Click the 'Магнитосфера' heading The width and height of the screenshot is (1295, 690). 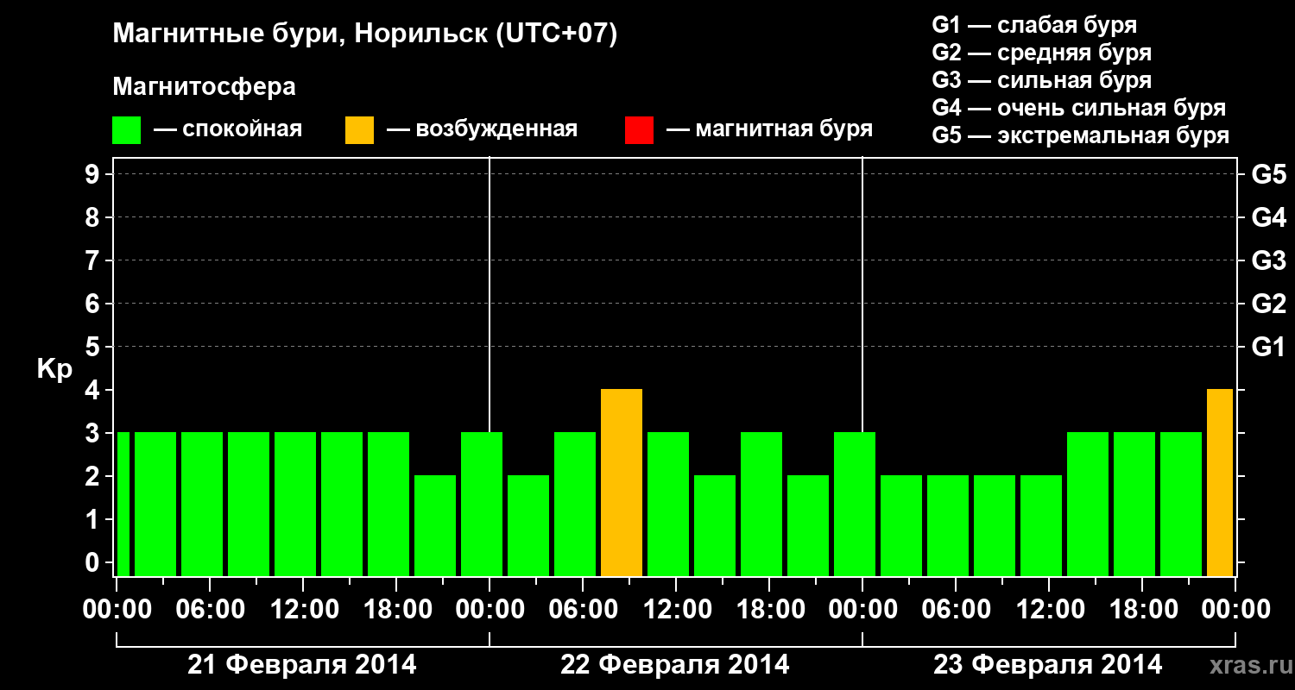[x=204, y=87]
